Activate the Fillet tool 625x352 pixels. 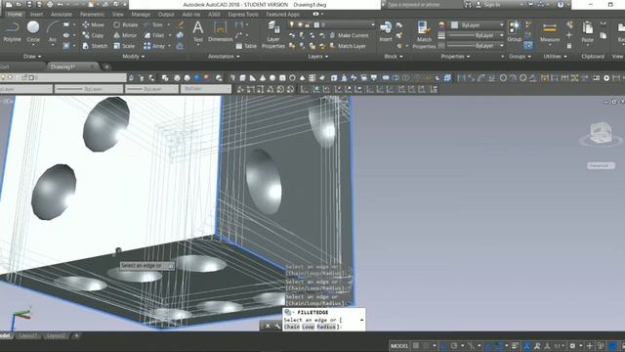coord(154,35)
